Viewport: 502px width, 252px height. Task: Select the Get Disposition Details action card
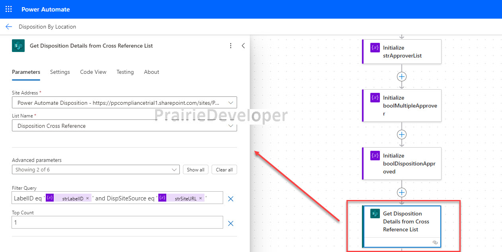tap(403, 226)
